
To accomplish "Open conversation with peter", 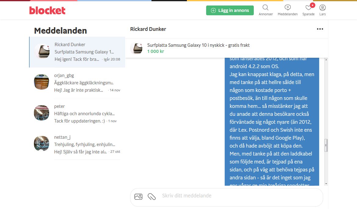I will (77, 113).
